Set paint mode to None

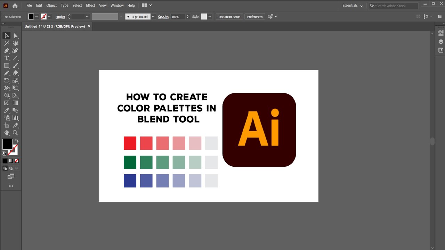(x=16, y=161)
